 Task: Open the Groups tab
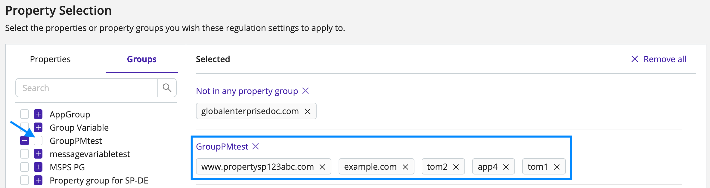pos(142,59)
